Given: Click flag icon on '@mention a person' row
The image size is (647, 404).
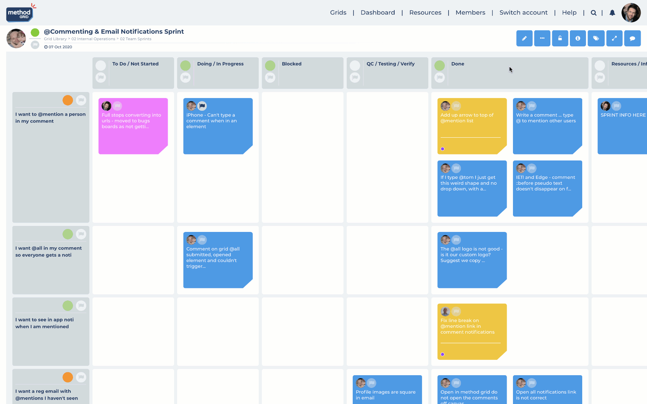Looking at the screenshot, I should coord(81,100).
